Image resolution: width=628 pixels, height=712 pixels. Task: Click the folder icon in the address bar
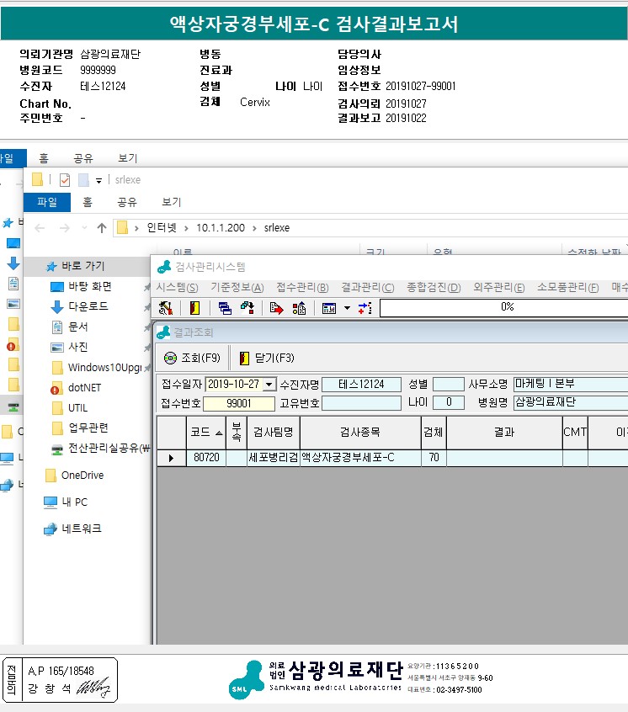(122, 227)
